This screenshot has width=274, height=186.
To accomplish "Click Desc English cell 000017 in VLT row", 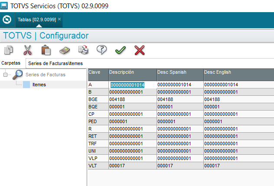I will (x=239, y=166).
